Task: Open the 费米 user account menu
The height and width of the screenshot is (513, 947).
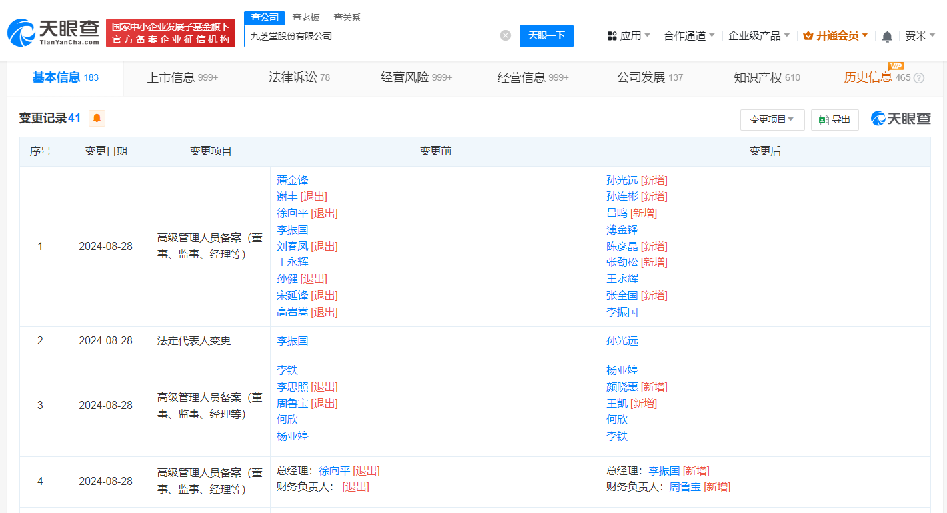Action: [x=920, y=36]
